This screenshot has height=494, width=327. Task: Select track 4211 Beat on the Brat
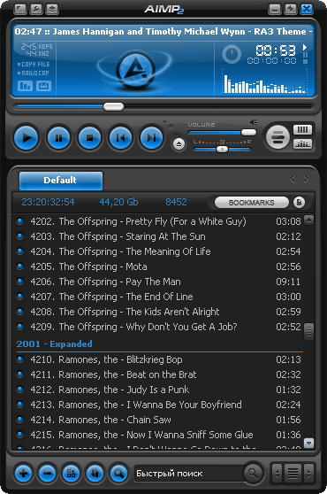point(159,374)
